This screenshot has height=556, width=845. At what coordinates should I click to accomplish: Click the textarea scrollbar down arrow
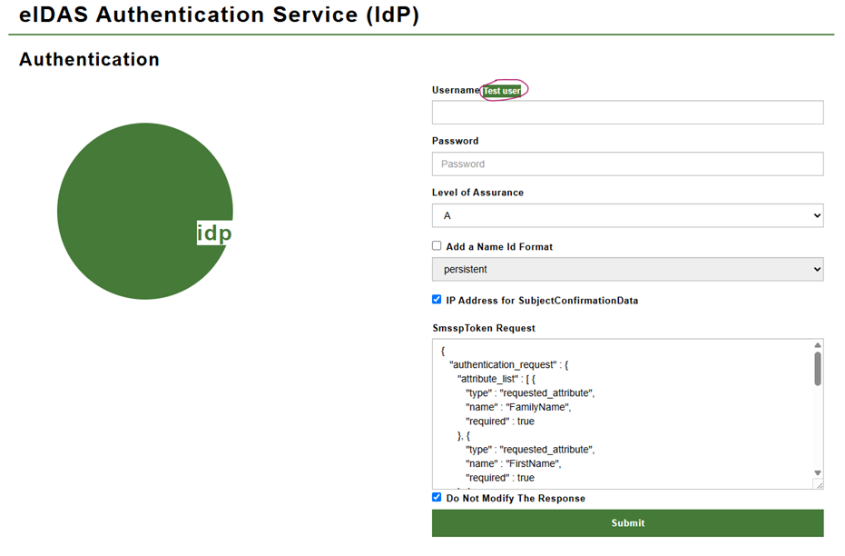[818, 473]
